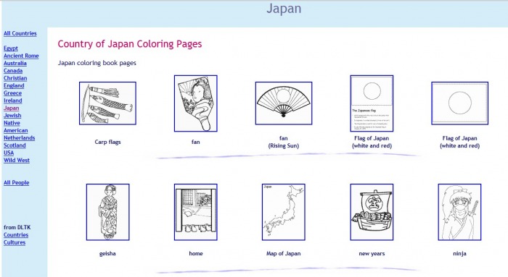
Task: Click the fan (Rising Sun) caption
Action: point(284,142)
